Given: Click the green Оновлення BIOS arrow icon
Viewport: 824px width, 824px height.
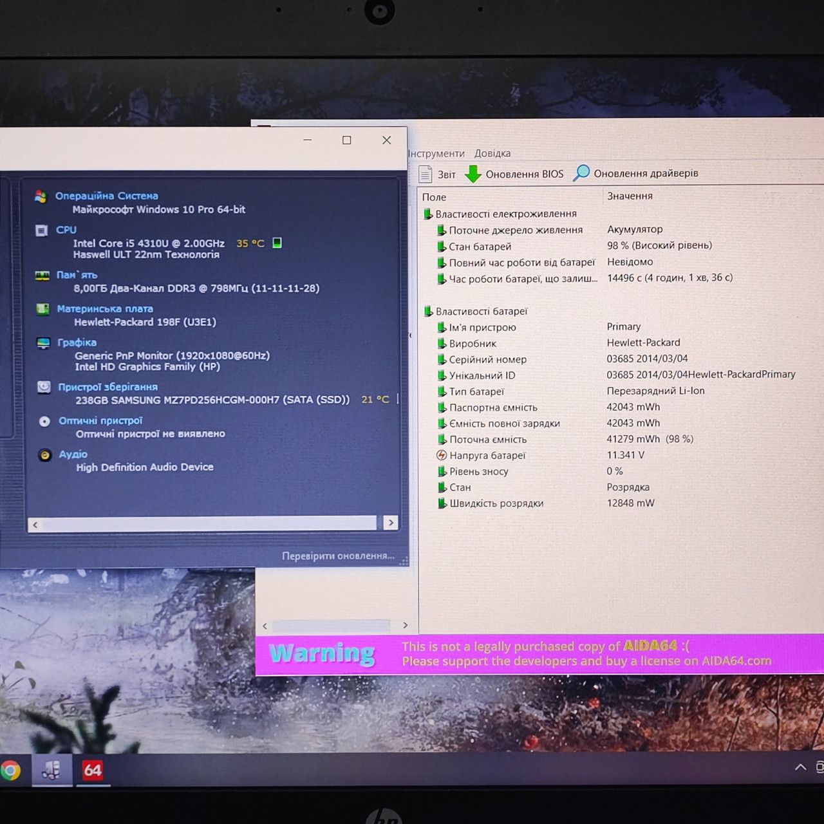Looking at the screenshot, I should coord(473,174).
